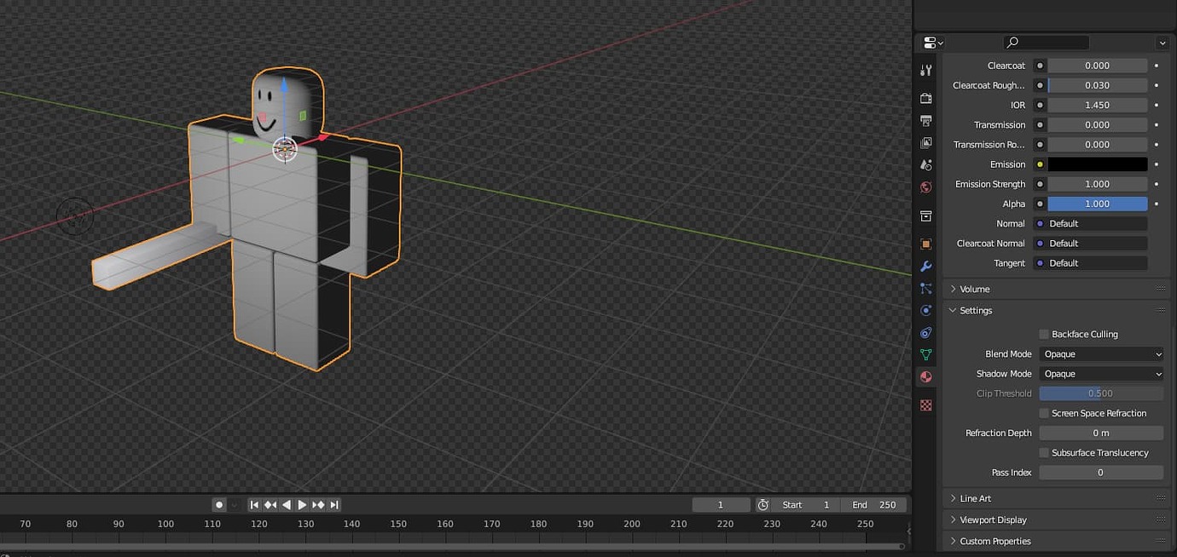Image resolution: width=1177 pixels, height=557 pixels.
Task: Enable Screen Space Refraction
Action: (x=1044, y=413)
